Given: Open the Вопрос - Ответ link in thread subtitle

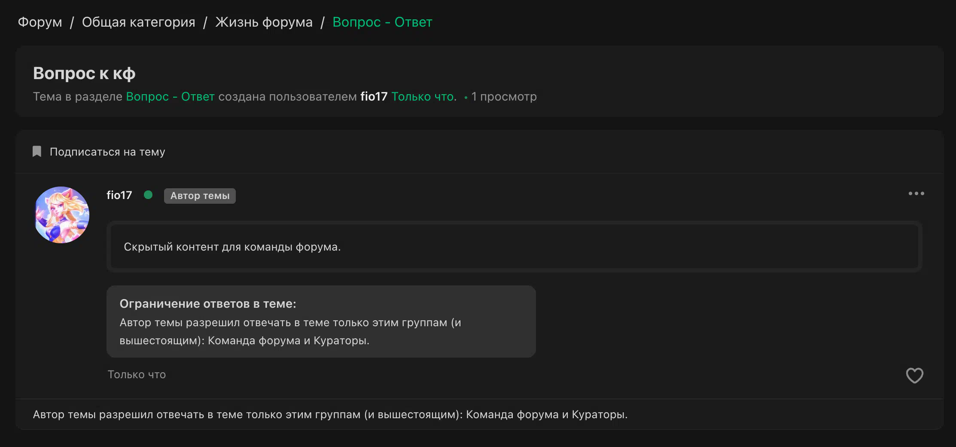Looking at the screenshot, I should [x=170, y=97].
